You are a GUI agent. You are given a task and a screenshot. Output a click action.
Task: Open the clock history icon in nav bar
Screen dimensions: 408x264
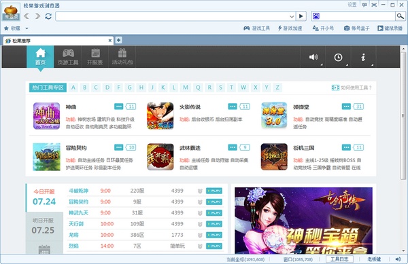click(x=338, y=57)
